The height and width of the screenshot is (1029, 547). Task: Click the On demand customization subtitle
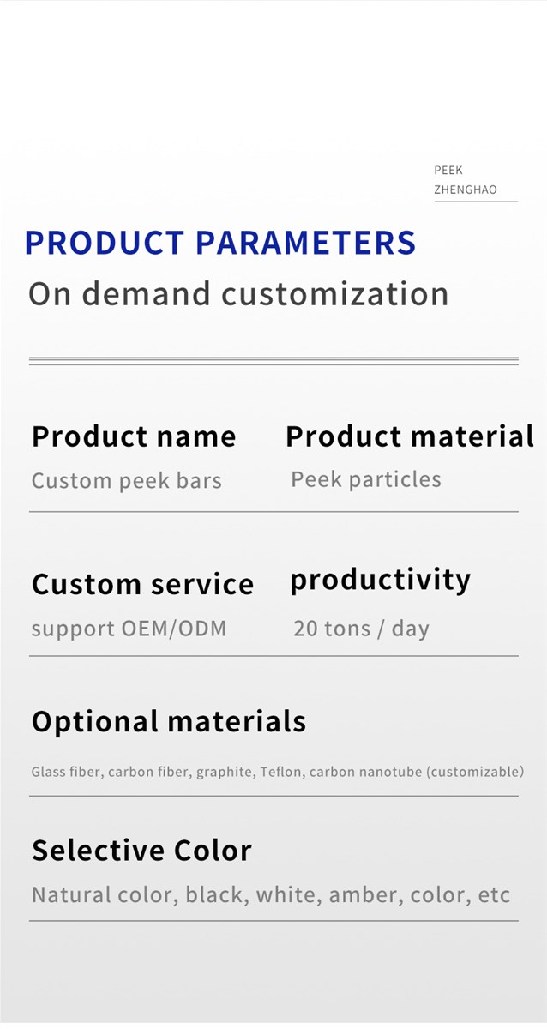tap(238, 294)
